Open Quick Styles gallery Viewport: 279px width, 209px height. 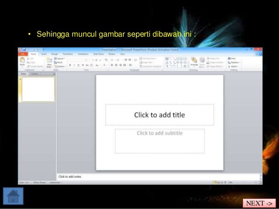[x=202, y=62]
